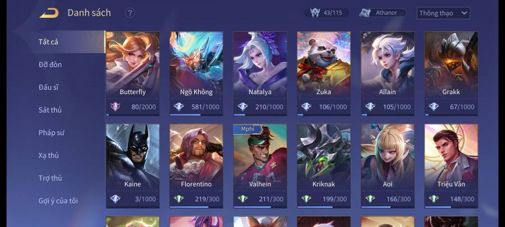Tap the golden back arrow icon
Screen dimensions: 505x227
49,13
